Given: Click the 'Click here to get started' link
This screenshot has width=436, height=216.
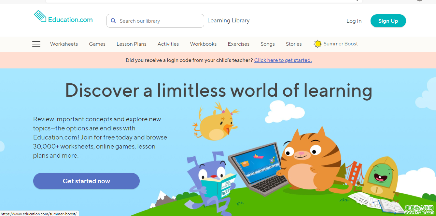Looking at the screenshot, I should (283, 60).
